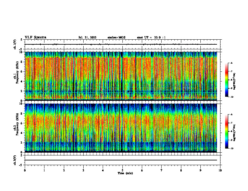Screen dimensions: 248x191
Task: Click the time axis tick label "7"
Action: pos(162,170)
